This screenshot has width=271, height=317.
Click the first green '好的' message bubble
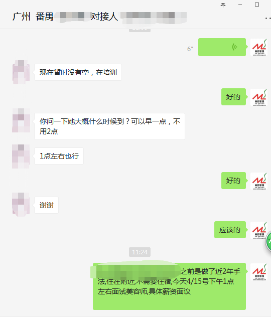point(233,97)
